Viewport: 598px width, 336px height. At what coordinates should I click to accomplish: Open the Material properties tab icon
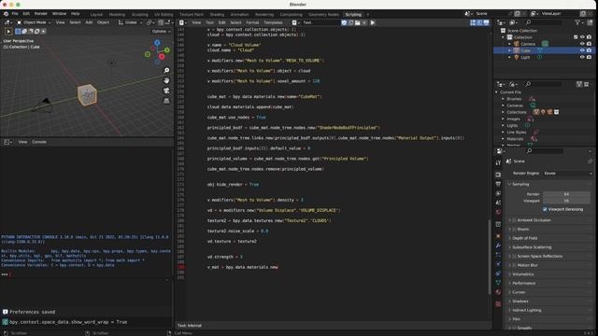(x=498, y=292)
